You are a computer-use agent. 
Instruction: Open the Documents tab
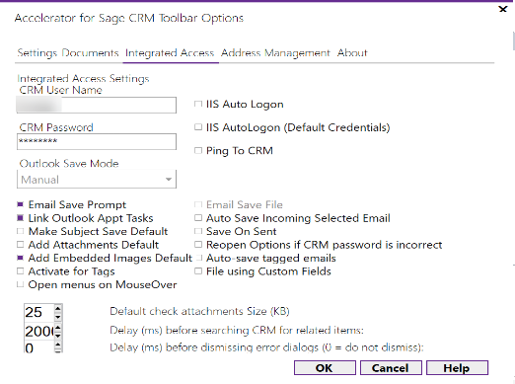[x=90, y=53]
